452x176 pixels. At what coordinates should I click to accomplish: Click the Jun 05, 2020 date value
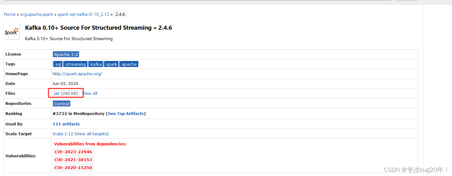click(x=65, y=83)
